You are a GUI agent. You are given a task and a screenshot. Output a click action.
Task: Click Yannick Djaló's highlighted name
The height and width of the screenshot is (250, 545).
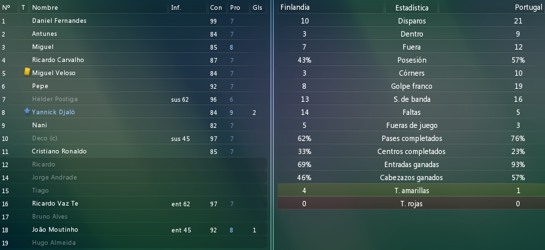click(53, 112)
